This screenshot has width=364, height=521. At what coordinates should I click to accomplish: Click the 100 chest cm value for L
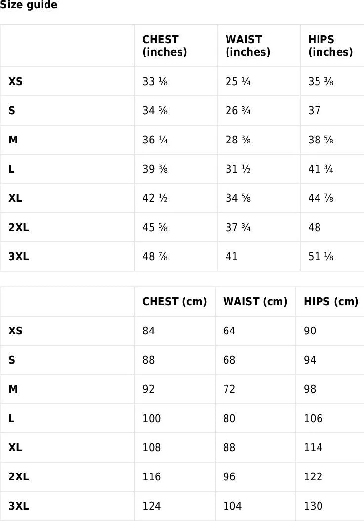point(152,419)
